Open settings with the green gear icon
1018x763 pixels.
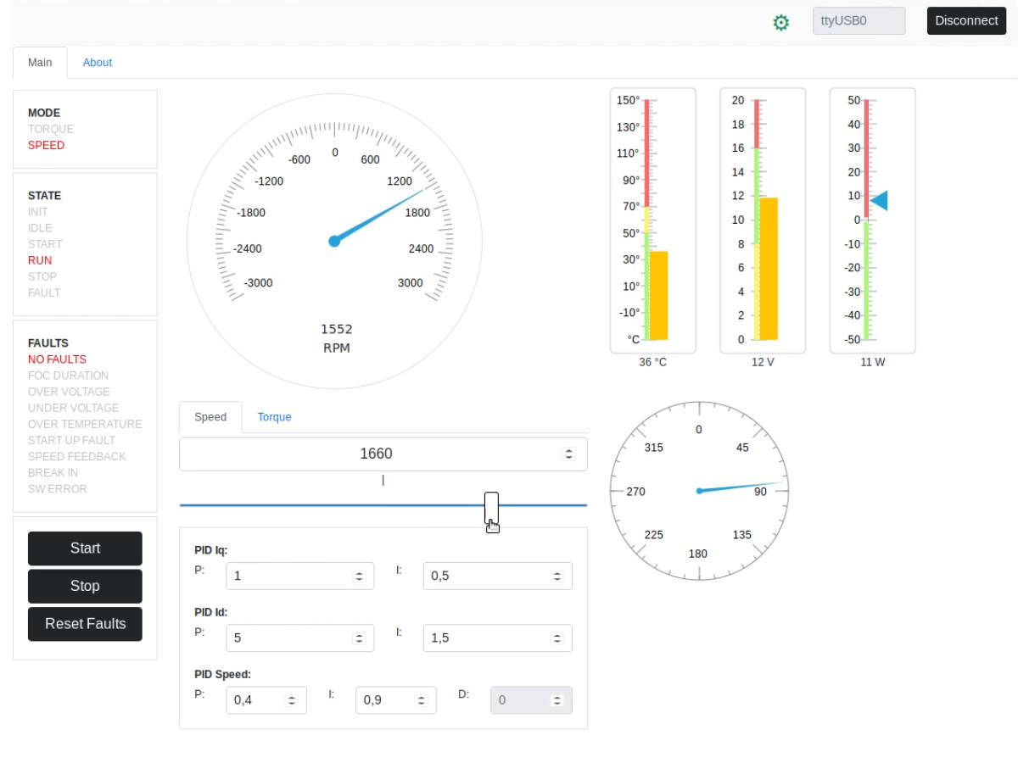coord(780,23)
